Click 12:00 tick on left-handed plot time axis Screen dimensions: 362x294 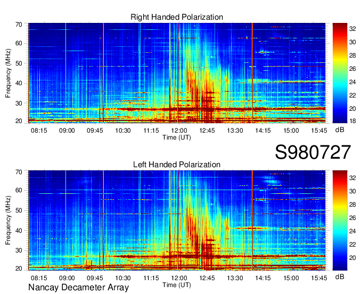pyautogui.click(x=179, y=277)
